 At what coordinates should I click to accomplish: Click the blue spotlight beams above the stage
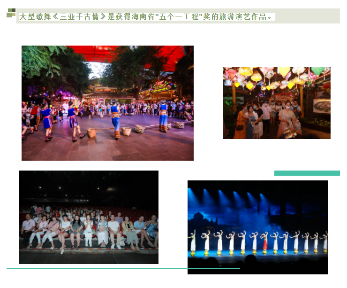tap(234, 200)
